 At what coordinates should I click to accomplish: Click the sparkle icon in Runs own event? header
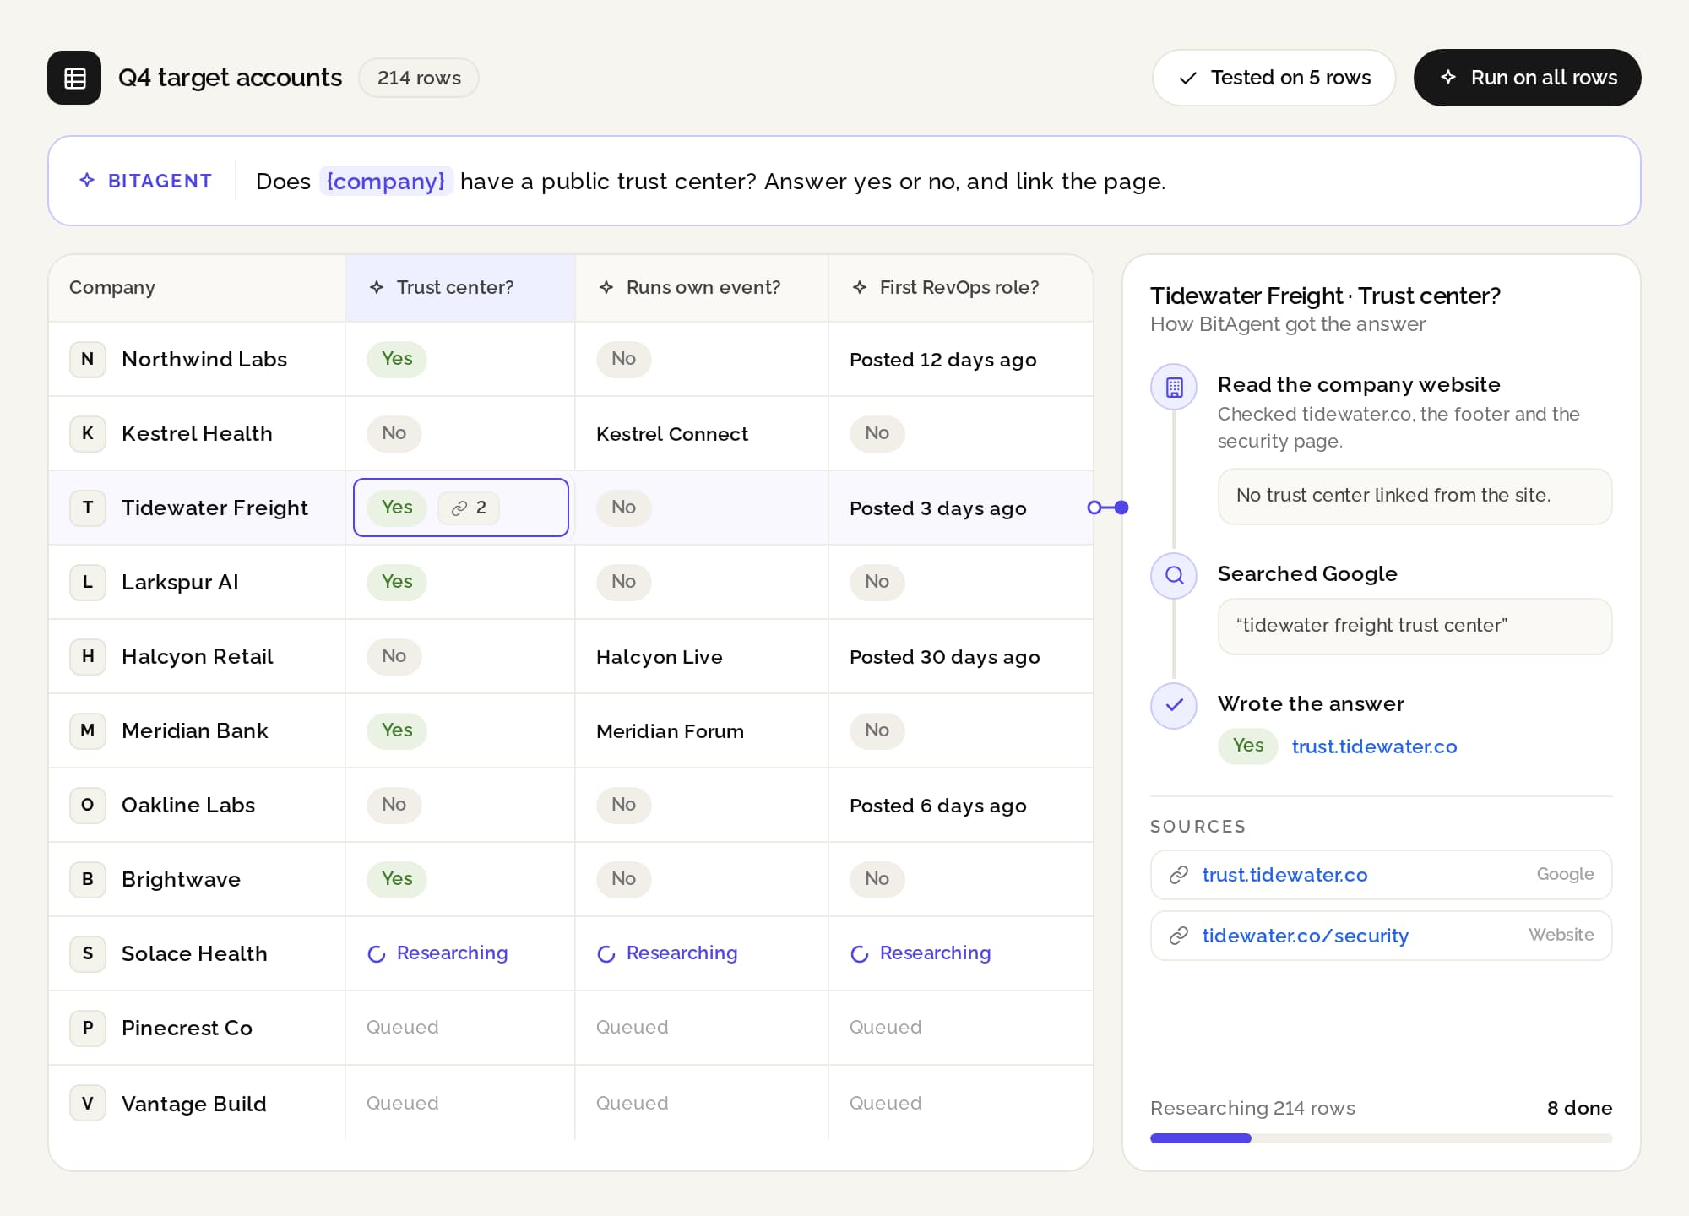(606, 287)
